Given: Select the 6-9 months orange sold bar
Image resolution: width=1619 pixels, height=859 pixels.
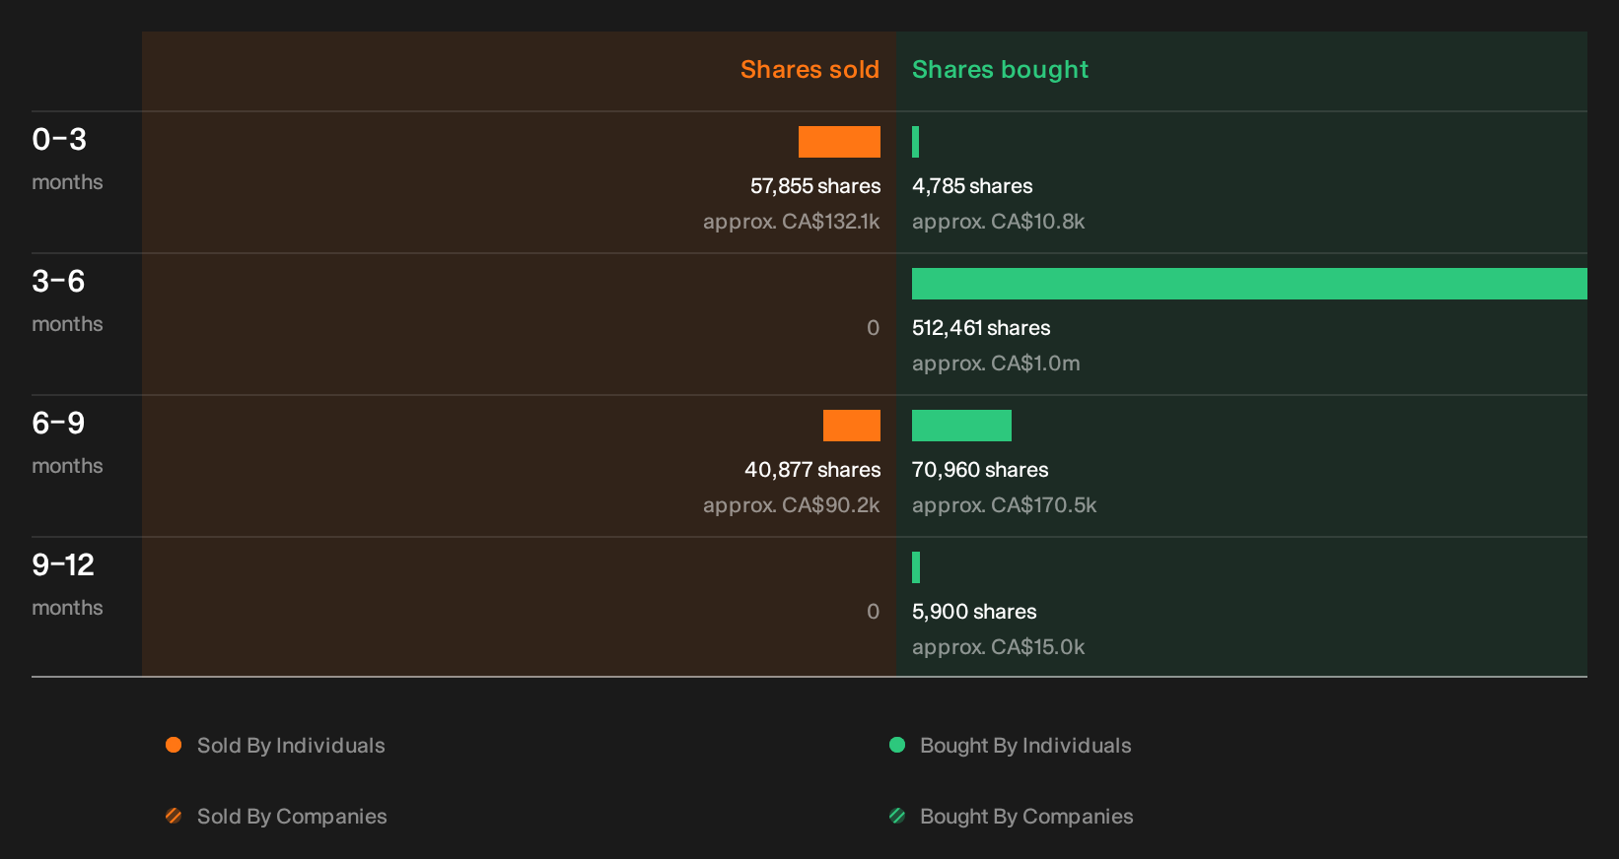Looking at the screenshot, I should 852,426.
